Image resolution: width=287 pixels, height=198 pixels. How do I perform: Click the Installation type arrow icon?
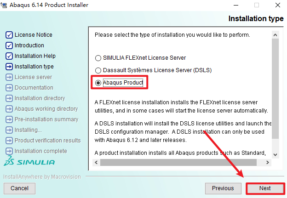click(9, 67)
